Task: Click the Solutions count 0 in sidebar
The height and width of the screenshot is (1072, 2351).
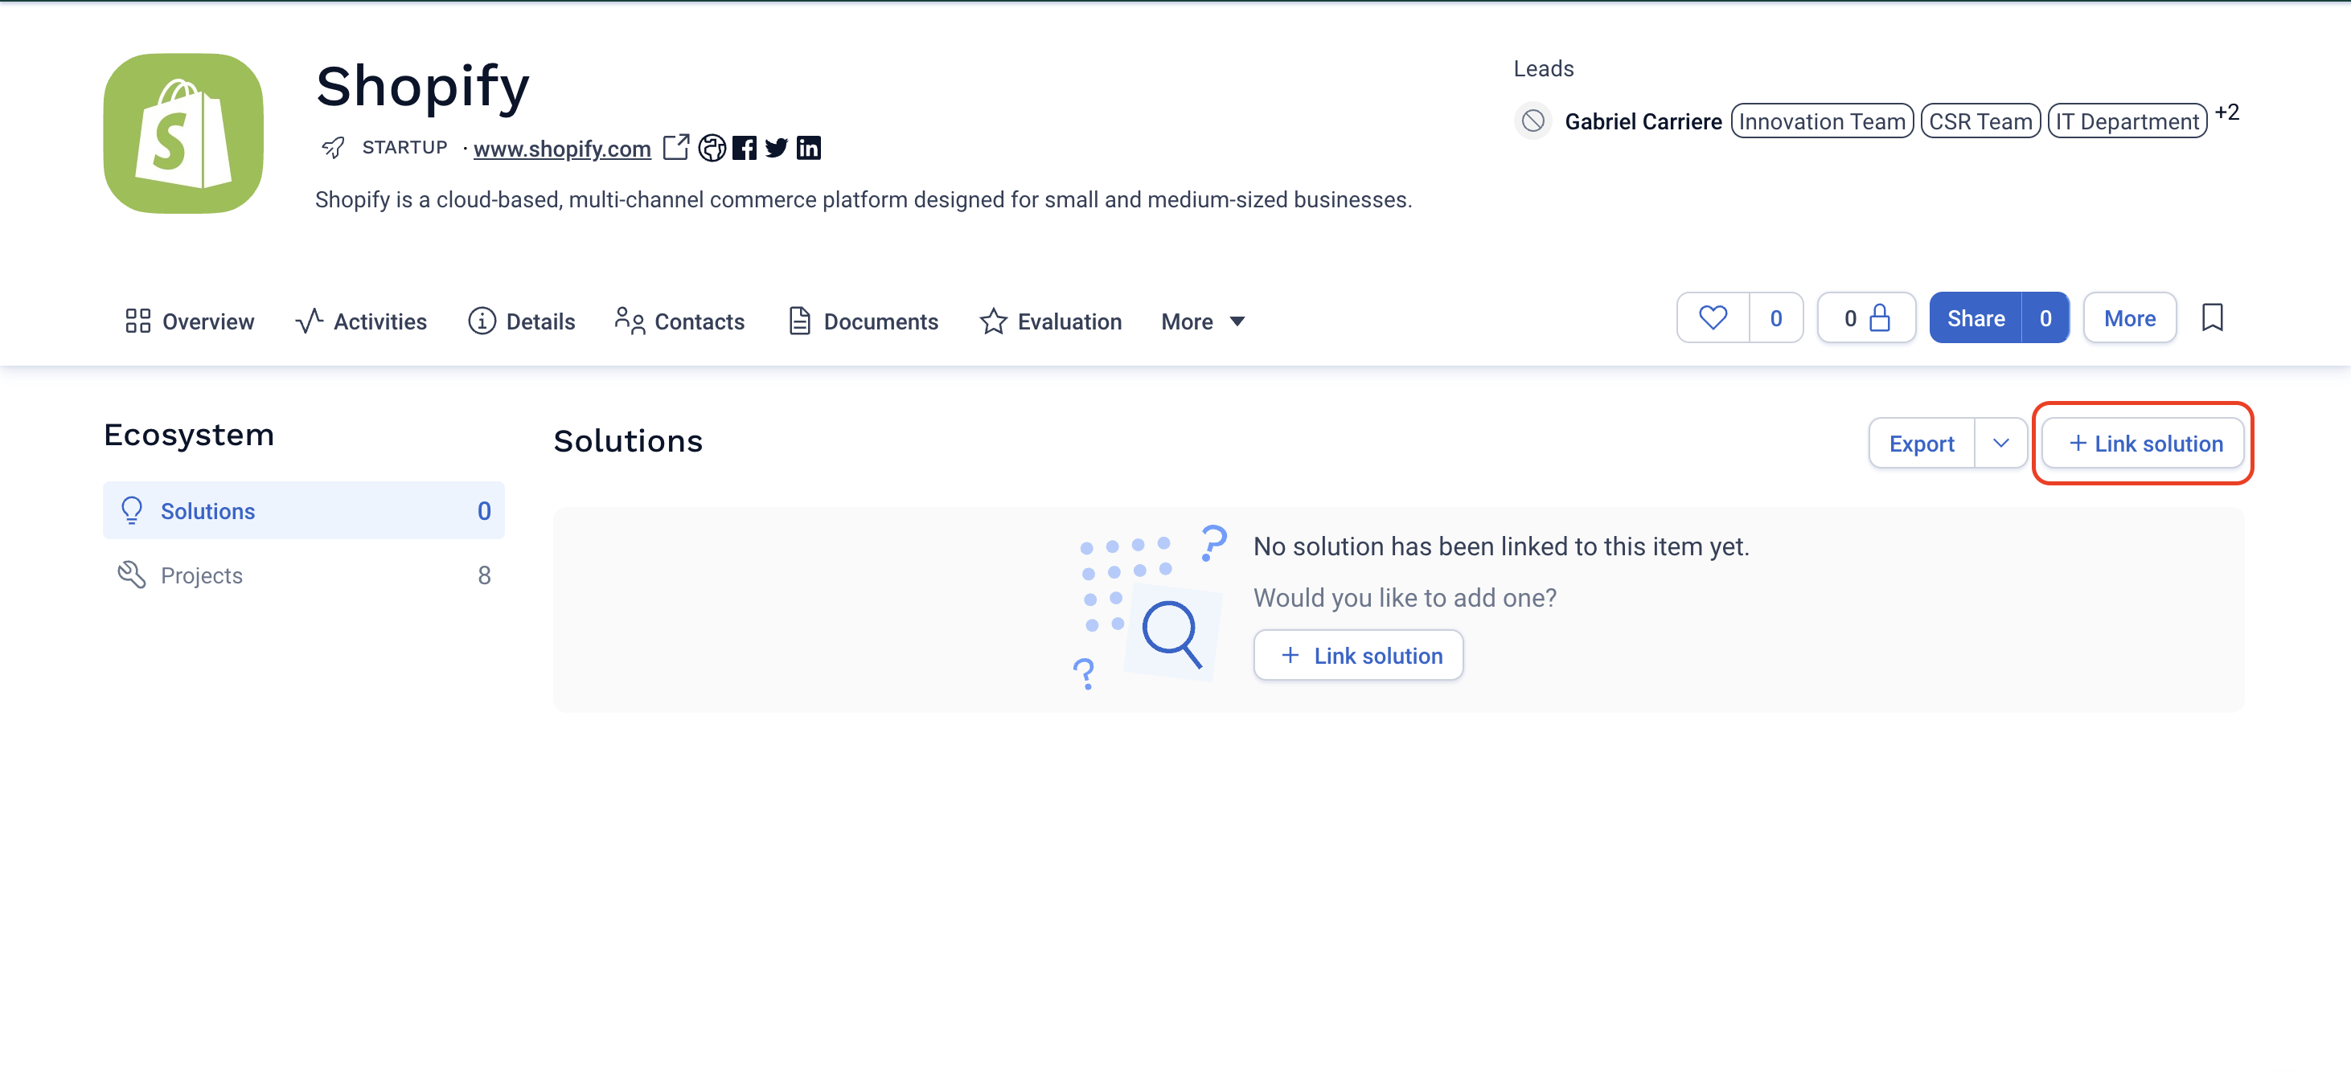Action: (x=485, y=511)
